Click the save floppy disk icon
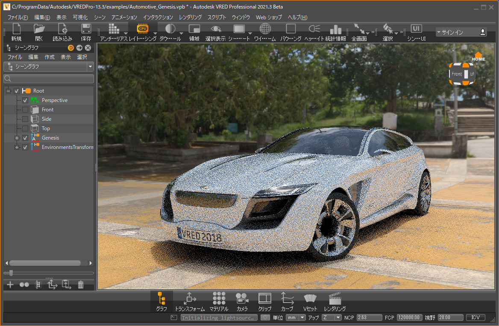This screenshot has height=326, width=499. coord(86,29)
